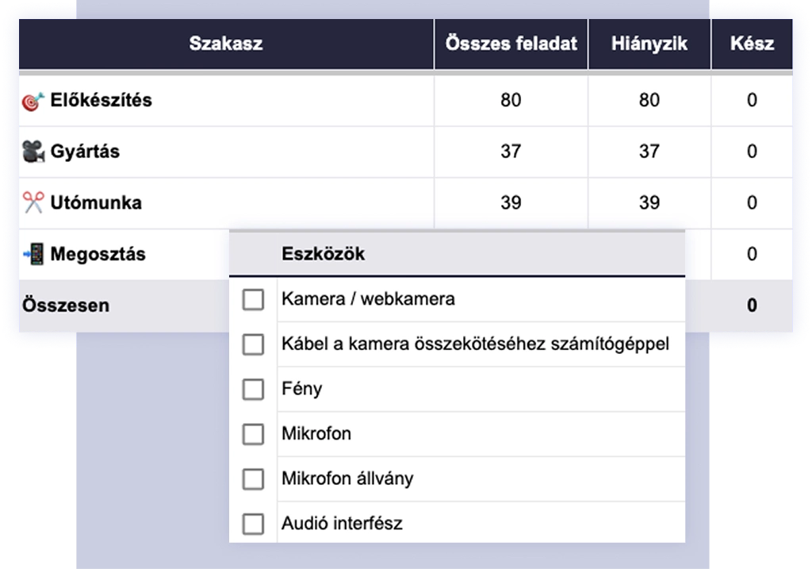Click the film camera icon beside Gyártás

(x=33, y=152)
